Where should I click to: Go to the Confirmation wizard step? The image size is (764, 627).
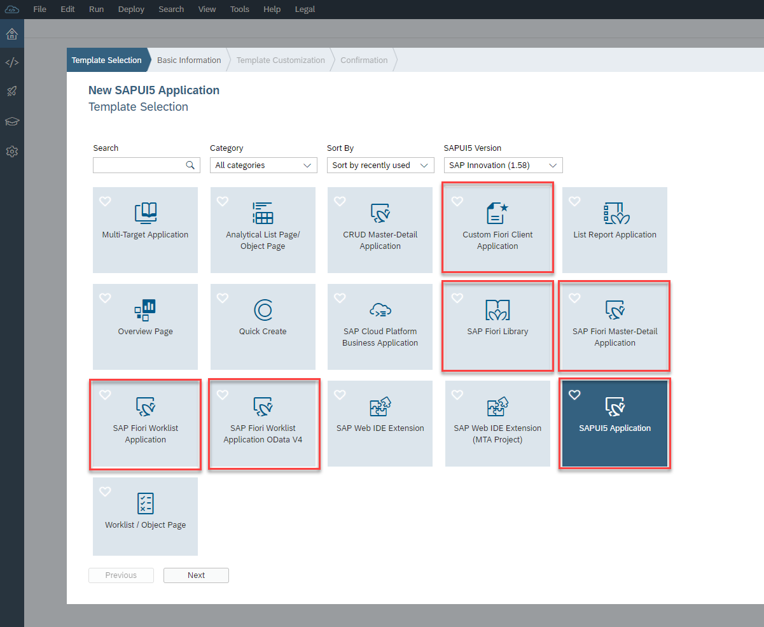point(364,60)
